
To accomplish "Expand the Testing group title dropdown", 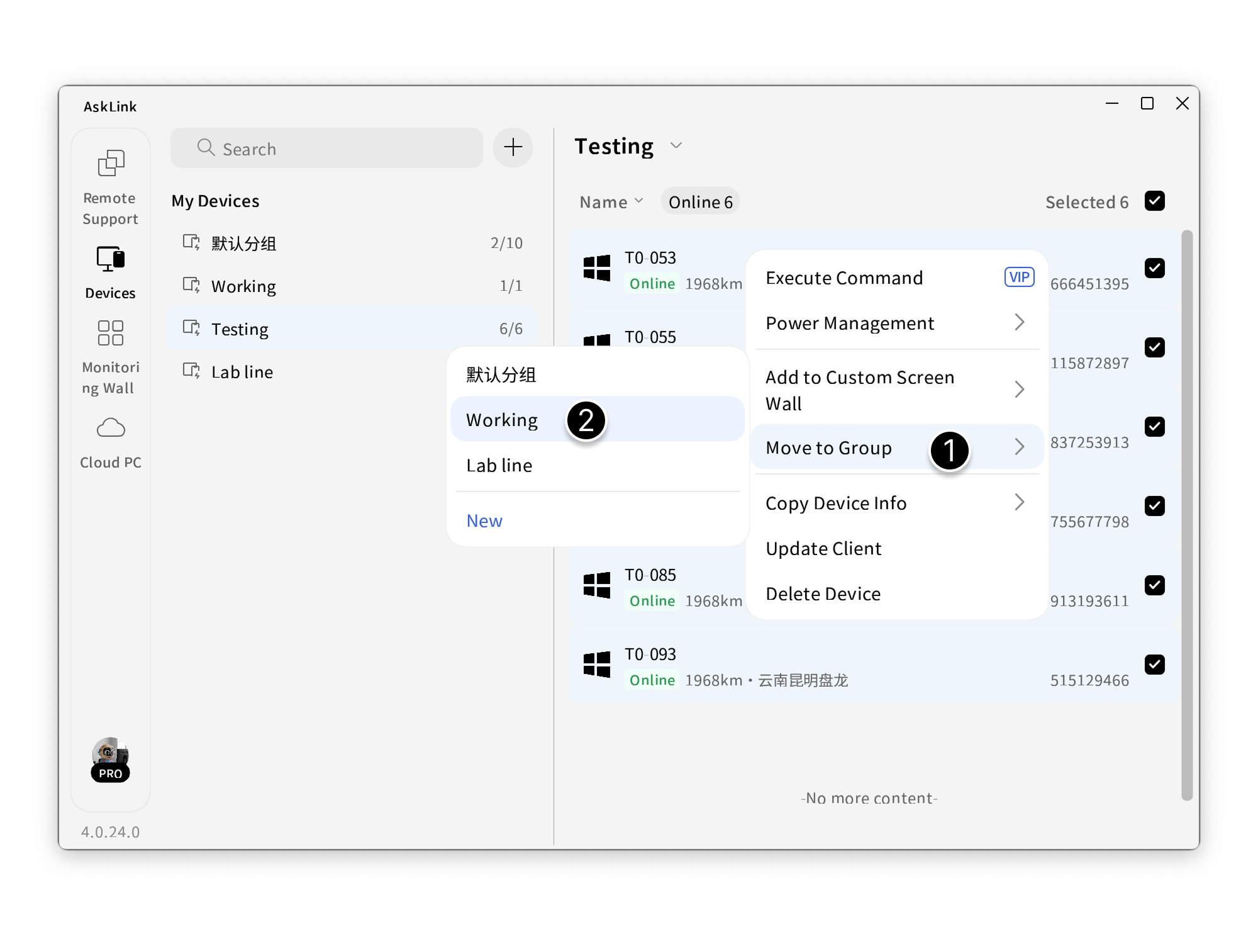I will tap(676, 146).
